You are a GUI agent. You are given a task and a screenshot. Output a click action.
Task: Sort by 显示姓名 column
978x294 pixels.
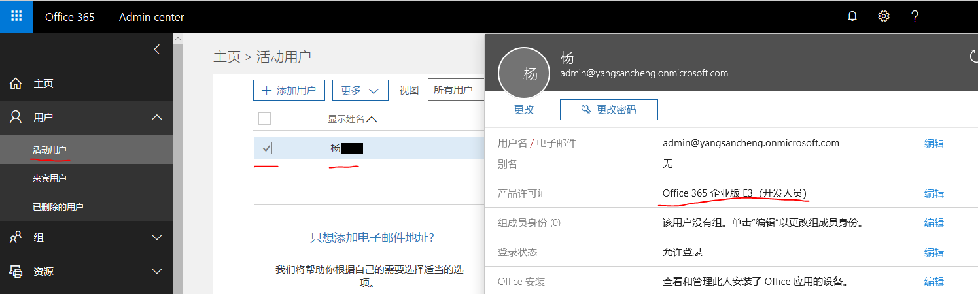click(353, 119)
